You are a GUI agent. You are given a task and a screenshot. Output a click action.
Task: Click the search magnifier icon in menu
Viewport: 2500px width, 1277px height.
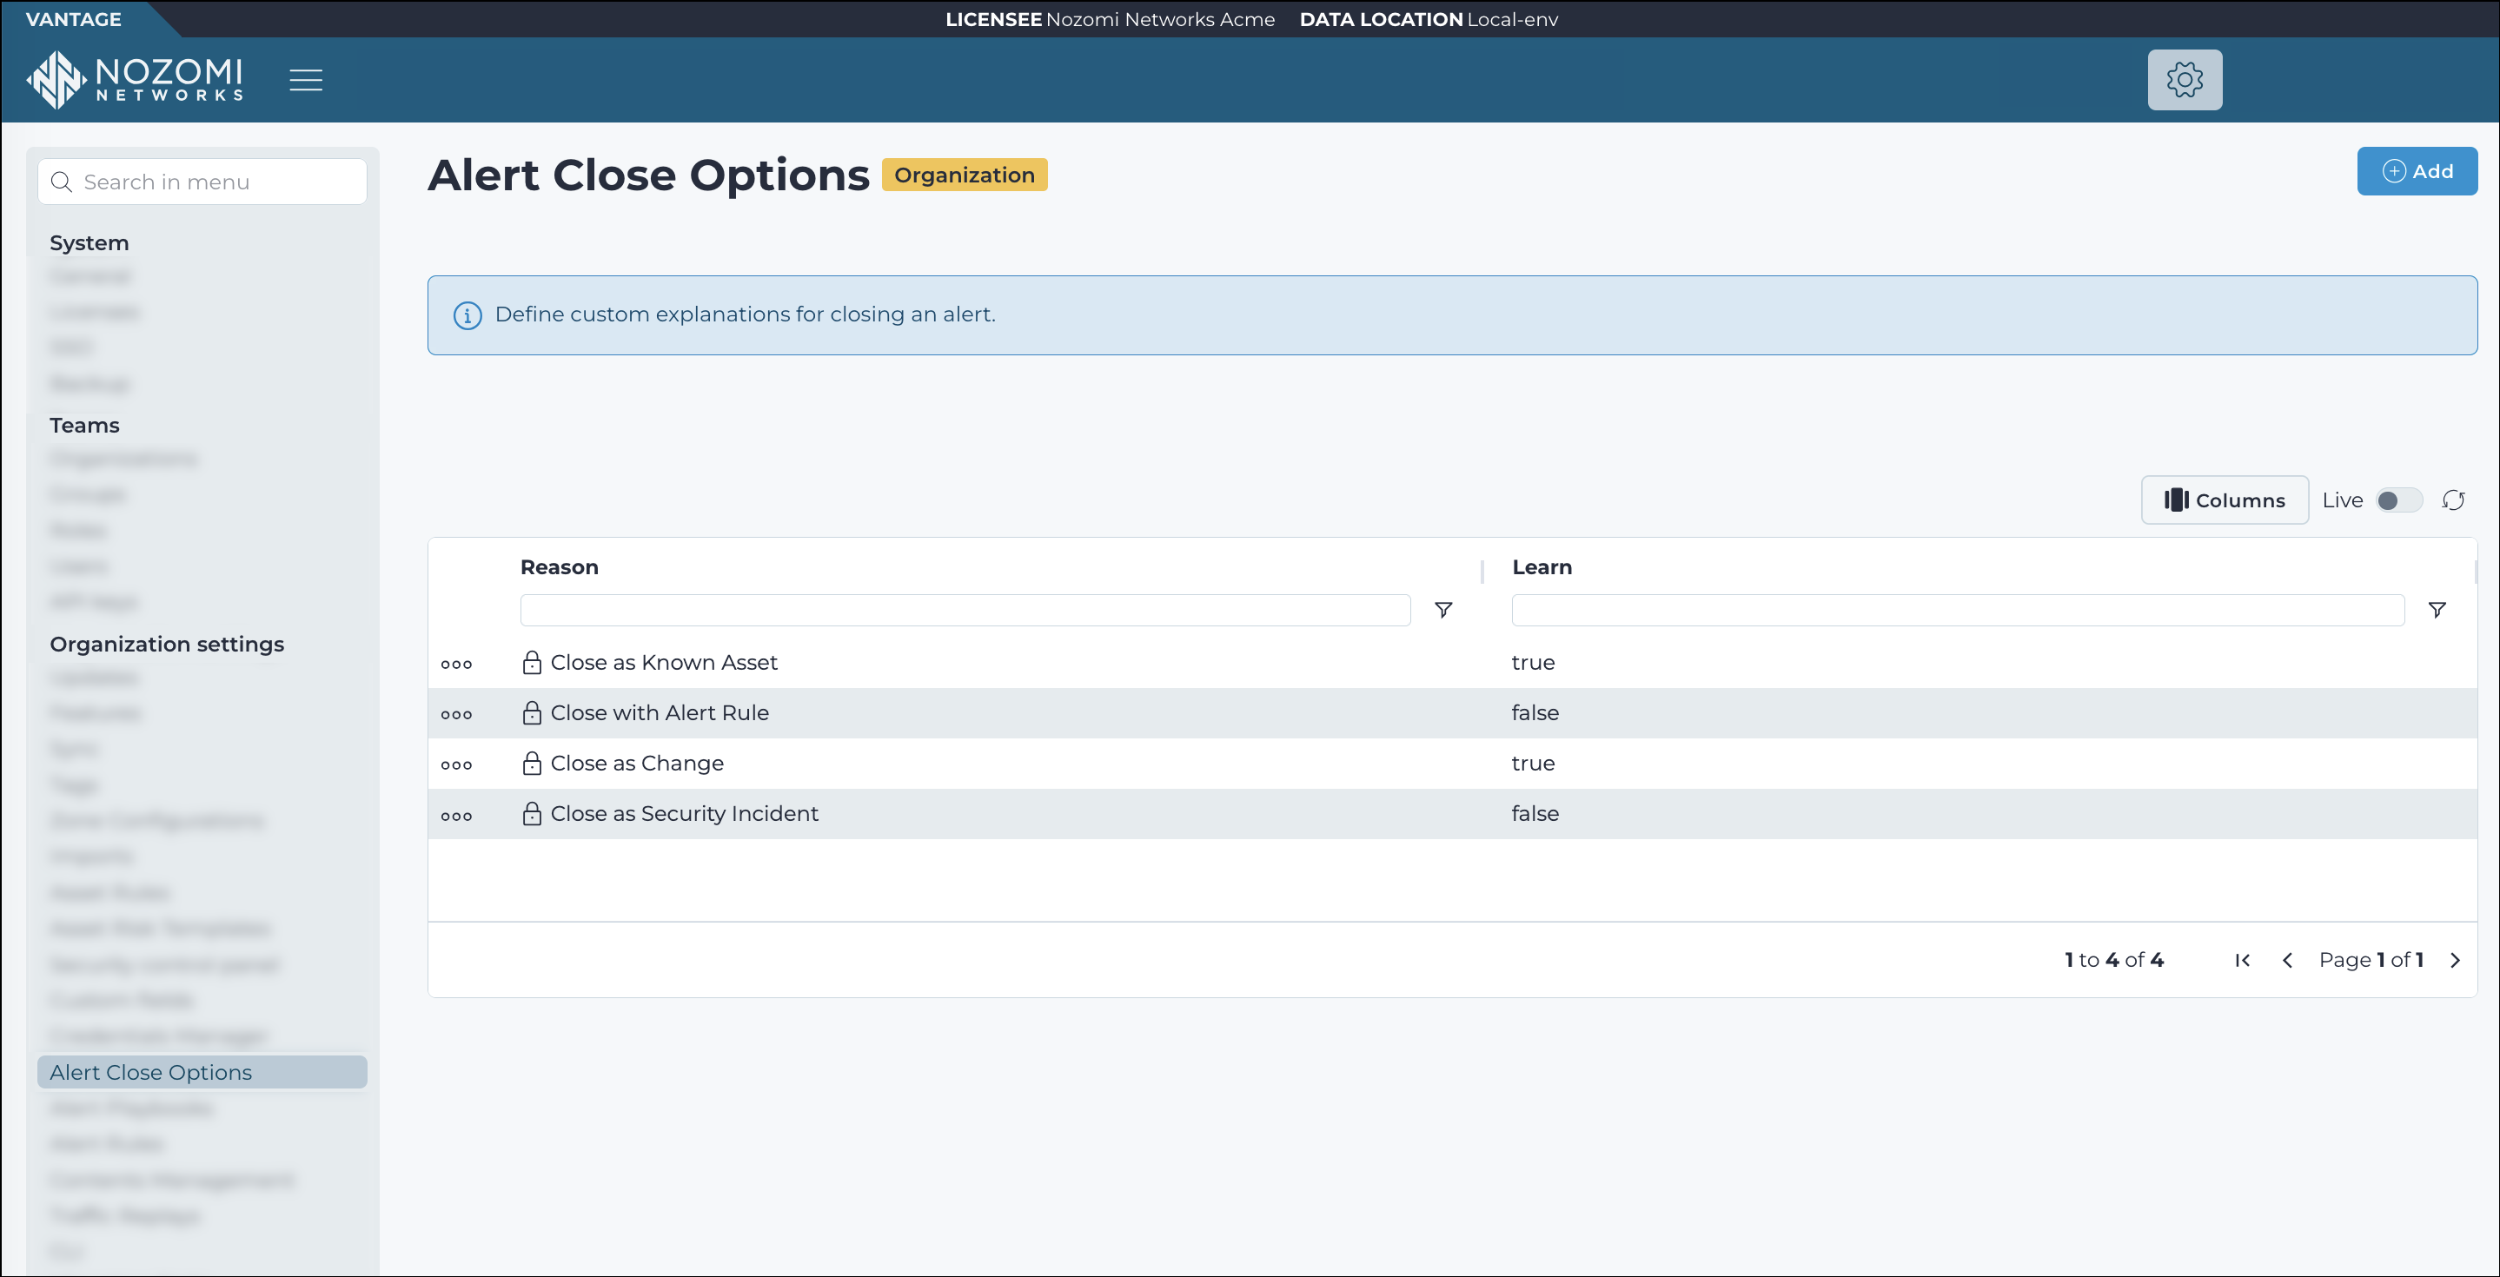click(61, 182)
